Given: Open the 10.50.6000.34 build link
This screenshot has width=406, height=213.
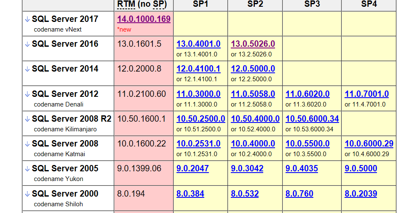Looking at the screenshot, I should click(x=312, y=119).
